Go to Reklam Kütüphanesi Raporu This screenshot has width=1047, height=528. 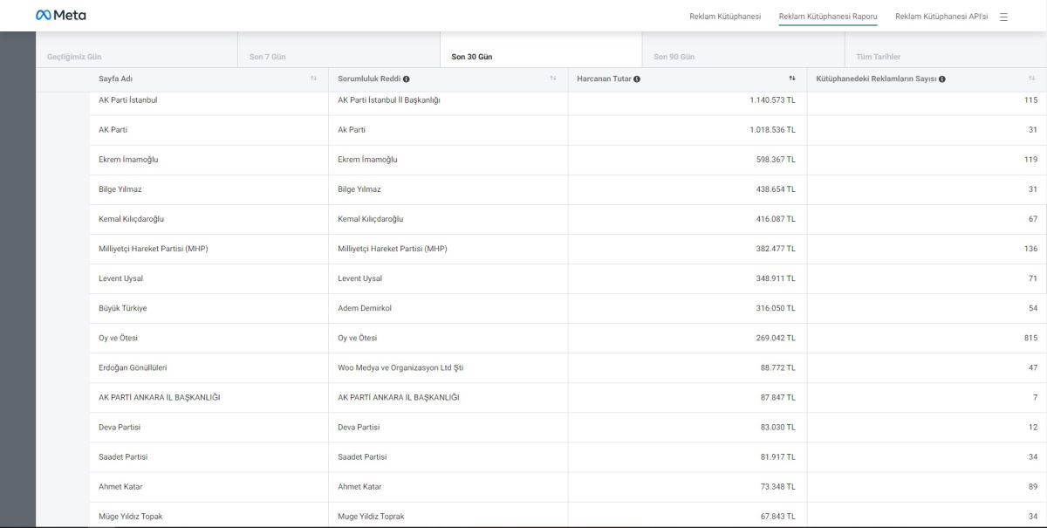[x=828, y=17]
